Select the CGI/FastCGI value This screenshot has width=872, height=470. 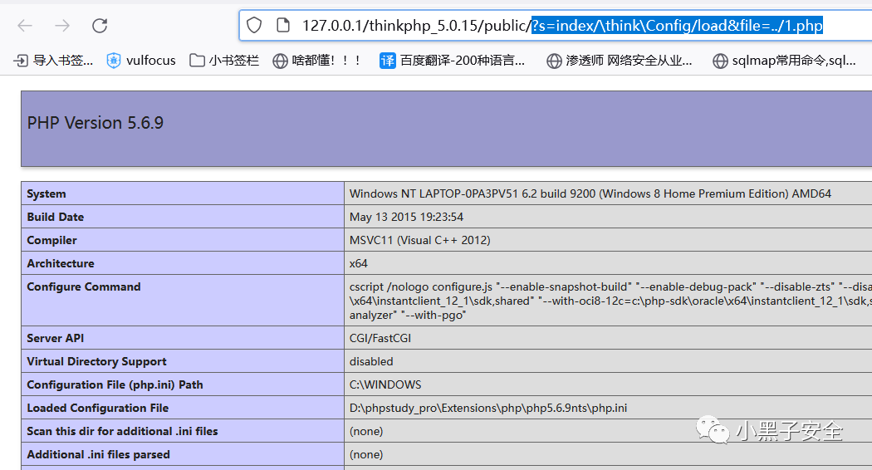pos(380,338)
